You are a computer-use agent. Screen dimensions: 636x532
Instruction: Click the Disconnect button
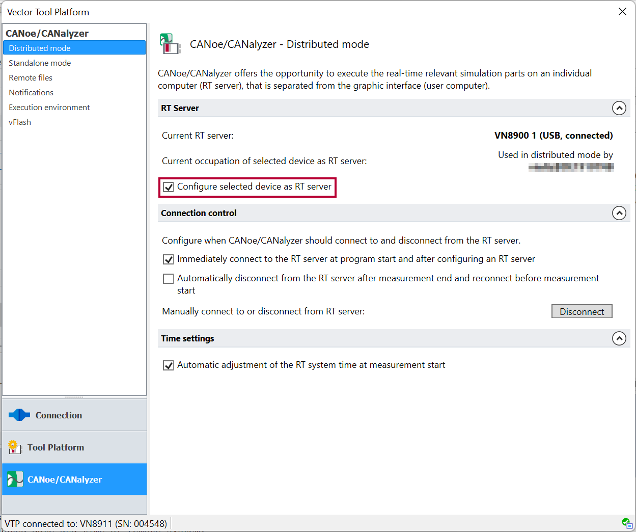[582, 311]
